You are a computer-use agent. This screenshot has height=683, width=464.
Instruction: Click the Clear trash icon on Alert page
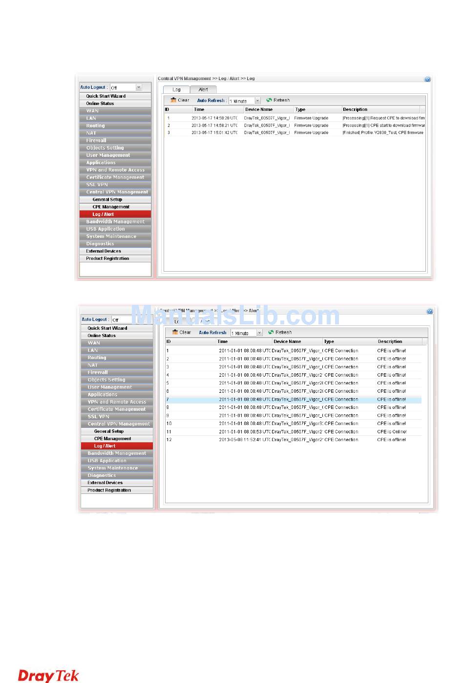click(x=175, y=332)
